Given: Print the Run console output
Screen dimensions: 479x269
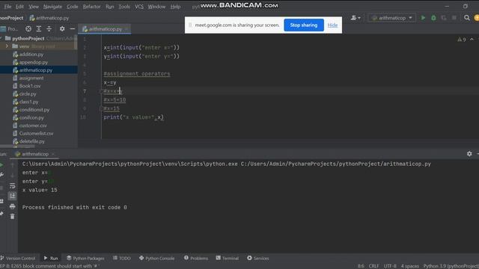Looking at the screenshot, I should 12,206.
